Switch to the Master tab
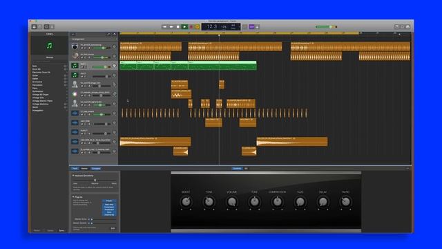 coord(84,169)
